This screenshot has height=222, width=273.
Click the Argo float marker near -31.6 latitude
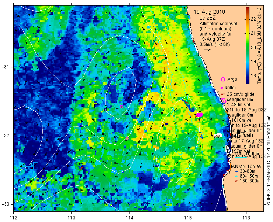(x=121, y=107)
